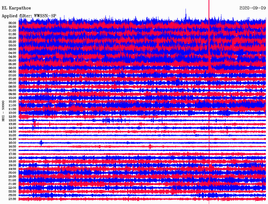The image size is (268, 204).
Task: Select the 15:00 time label
Action: click(12, 135)
